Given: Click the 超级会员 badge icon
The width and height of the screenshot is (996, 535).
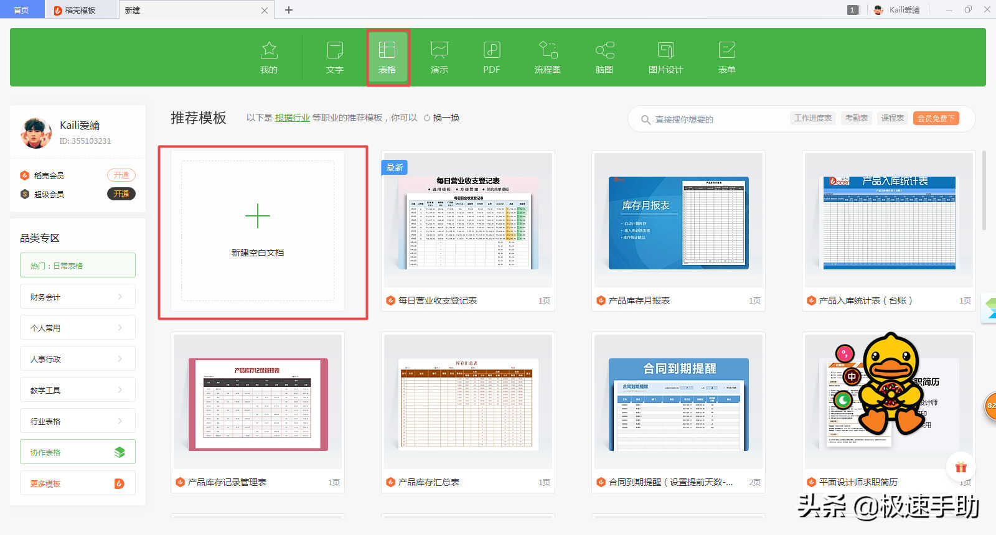Looking at the screenshot, I should coord(25,194).
